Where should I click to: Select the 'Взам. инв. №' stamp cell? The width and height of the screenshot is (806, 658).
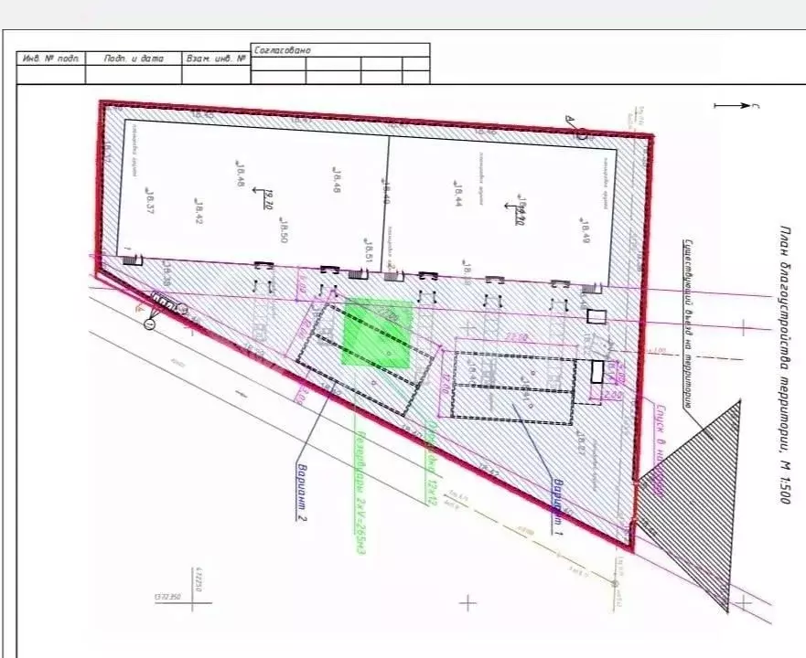(216, 58)
